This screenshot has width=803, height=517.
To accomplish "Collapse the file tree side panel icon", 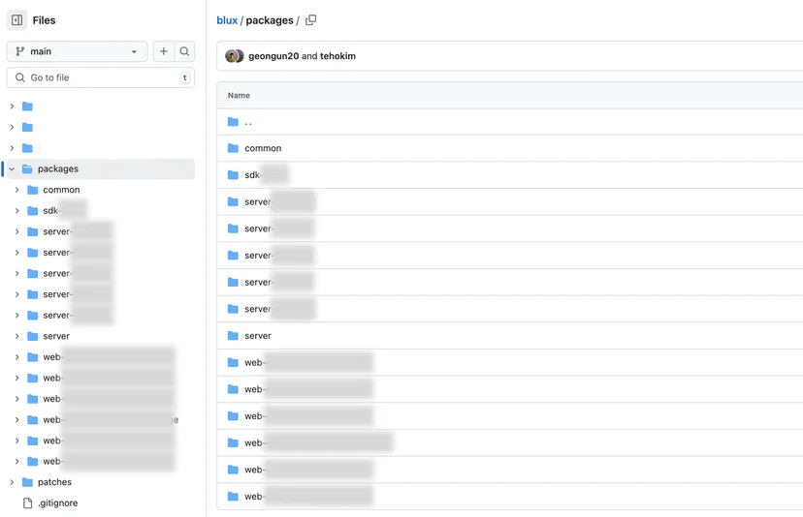I will click(16, 20).
